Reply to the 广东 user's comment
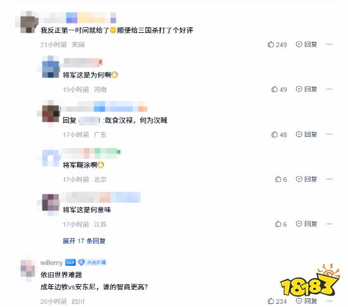 pyautogui.click(x=306, y=134)
